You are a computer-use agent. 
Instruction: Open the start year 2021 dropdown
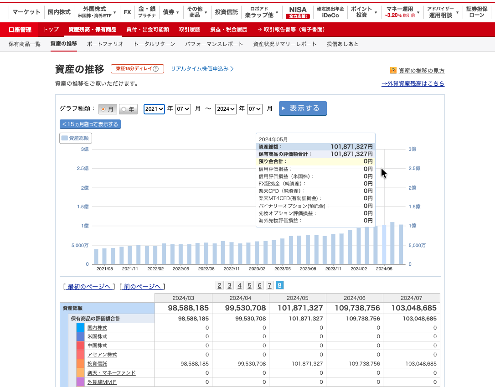pyautogui.click(x=154, y=109)
